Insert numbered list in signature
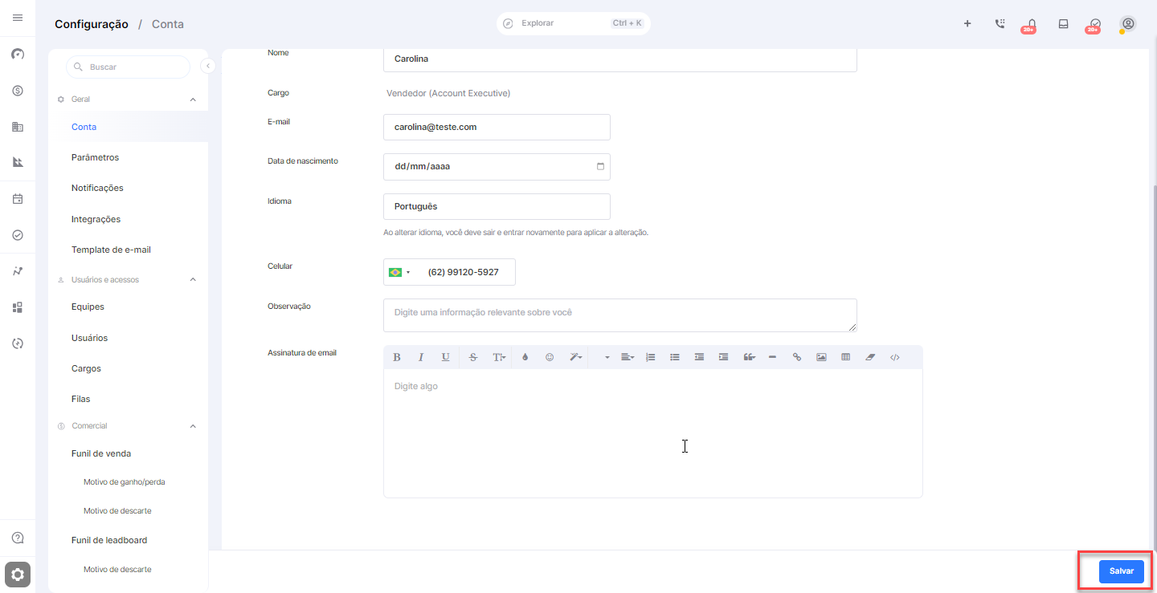 point(651,357)
